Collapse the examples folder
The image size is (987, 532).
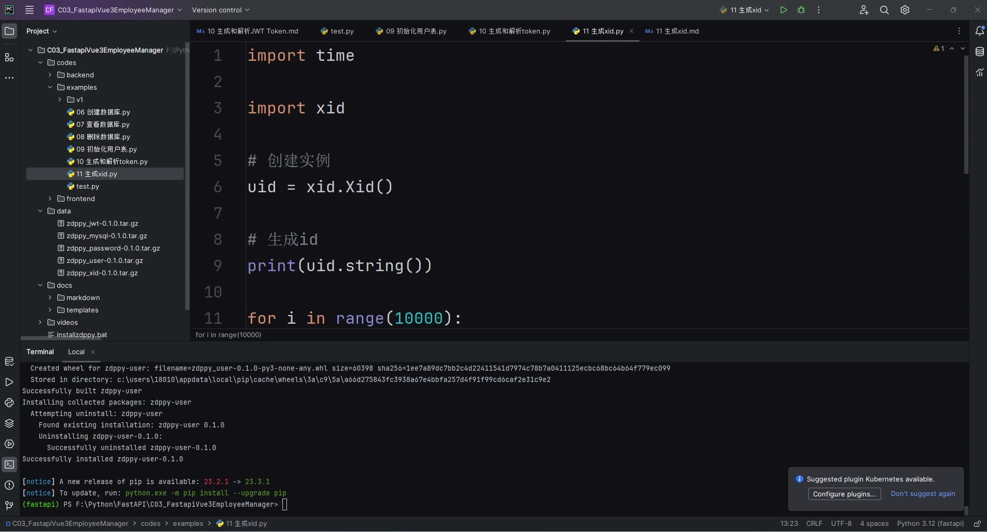pyautogui.click(x=50, y=87)
